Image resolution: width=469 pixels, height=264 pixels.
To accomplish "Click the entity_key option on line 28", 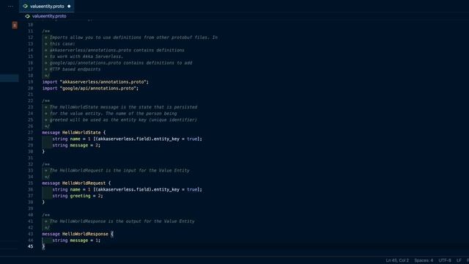I will click(166, 139).
